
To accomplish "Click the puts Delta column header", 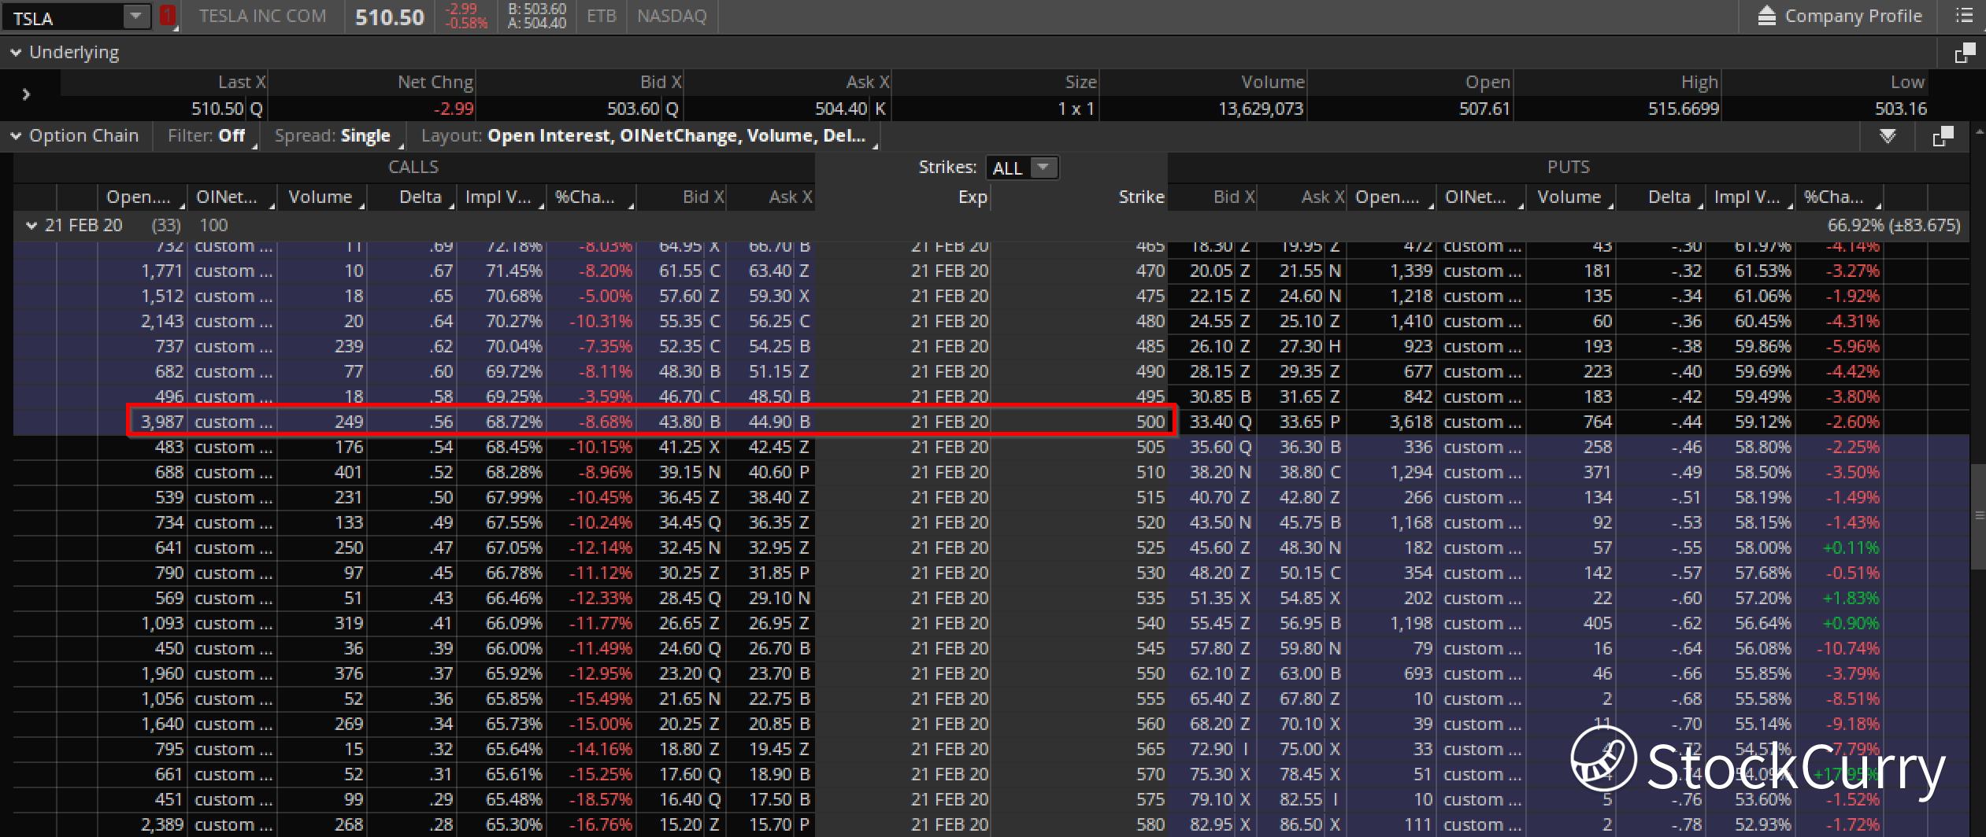I will 1661,197.
